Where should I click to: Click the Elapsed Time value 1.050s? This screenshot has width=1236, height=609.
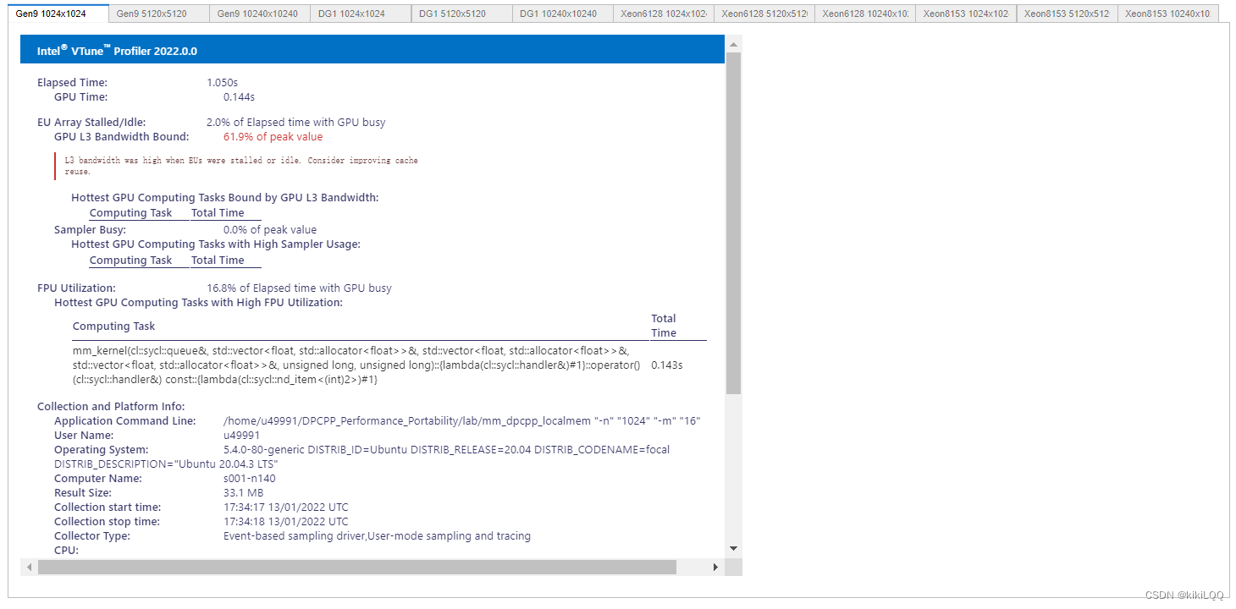(222, 83)
